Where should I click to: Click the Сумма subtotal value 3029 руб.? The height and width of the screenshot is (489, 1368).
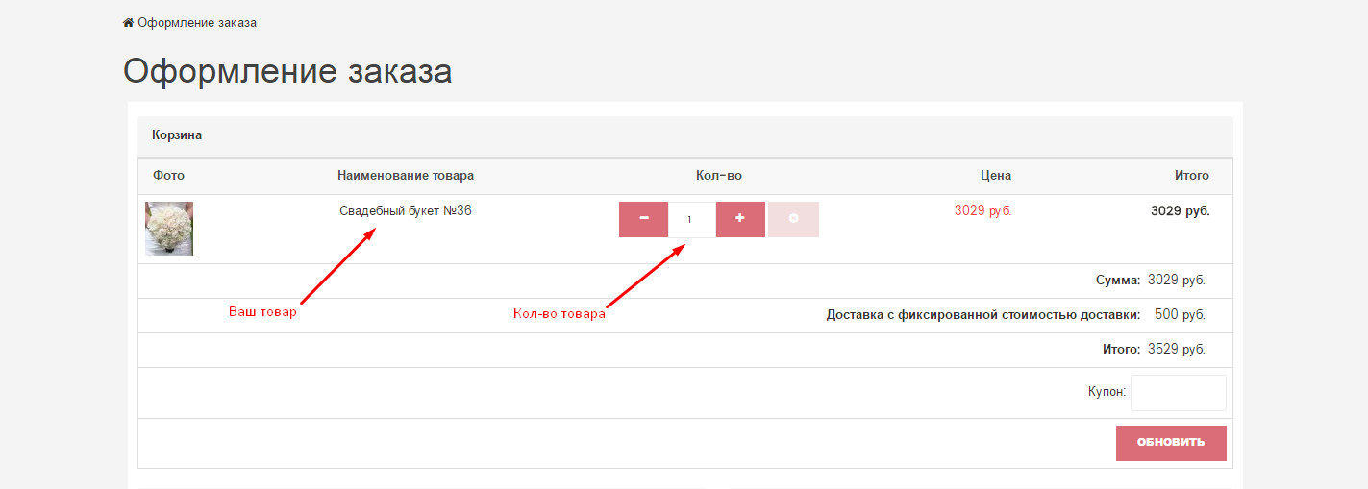point(1176,281)
